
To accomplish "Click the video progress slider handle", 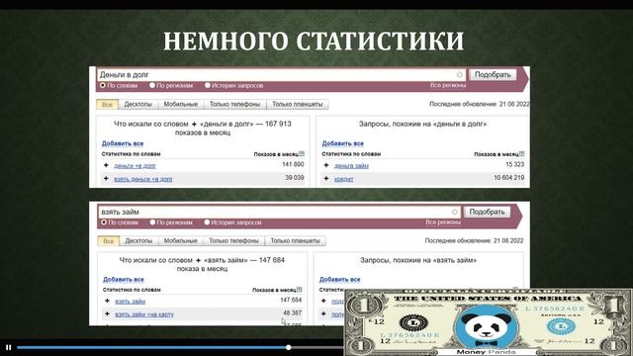I will coord(288,347).
